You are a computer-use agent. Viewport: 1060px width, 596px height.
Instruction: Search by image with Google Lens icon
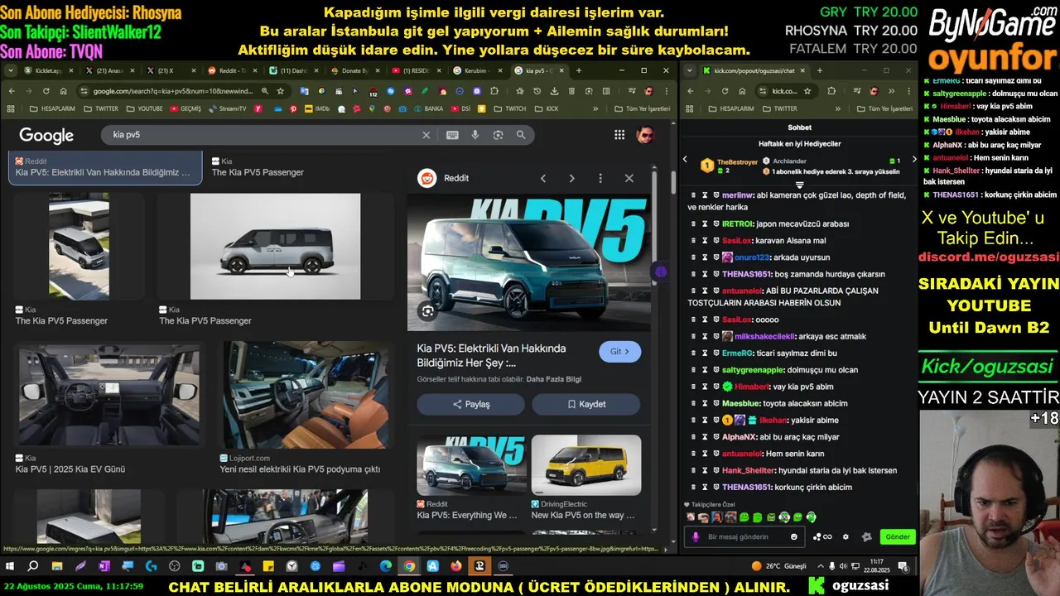click(x=498, y=135)
